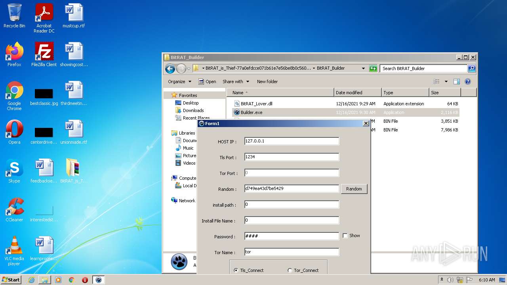The height and width of the screenshot is (285, 507).
Task: Click HOST IP input field
Action: click(292, 141)
